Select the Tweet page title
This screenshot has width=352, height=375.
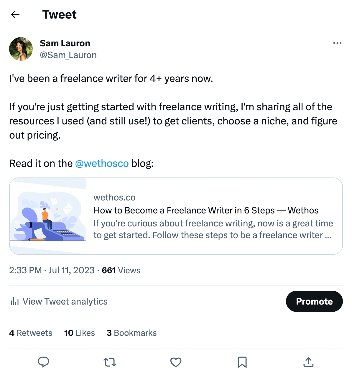pos(60,14)
